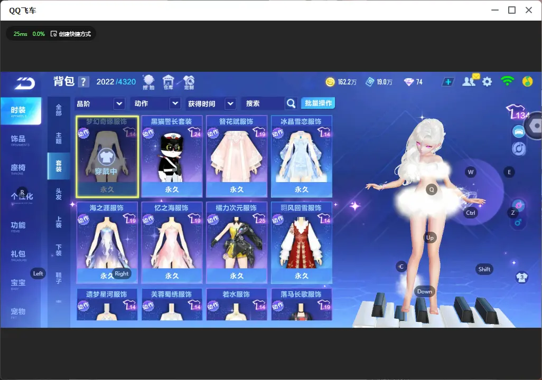542x380 pixels.
Task: Choose the 套装 suit subcategory
Action: (x=59, y=166)
